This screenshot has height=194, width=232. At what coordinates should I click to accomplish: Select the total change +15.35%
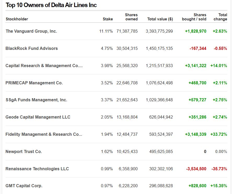click(219, 186)
